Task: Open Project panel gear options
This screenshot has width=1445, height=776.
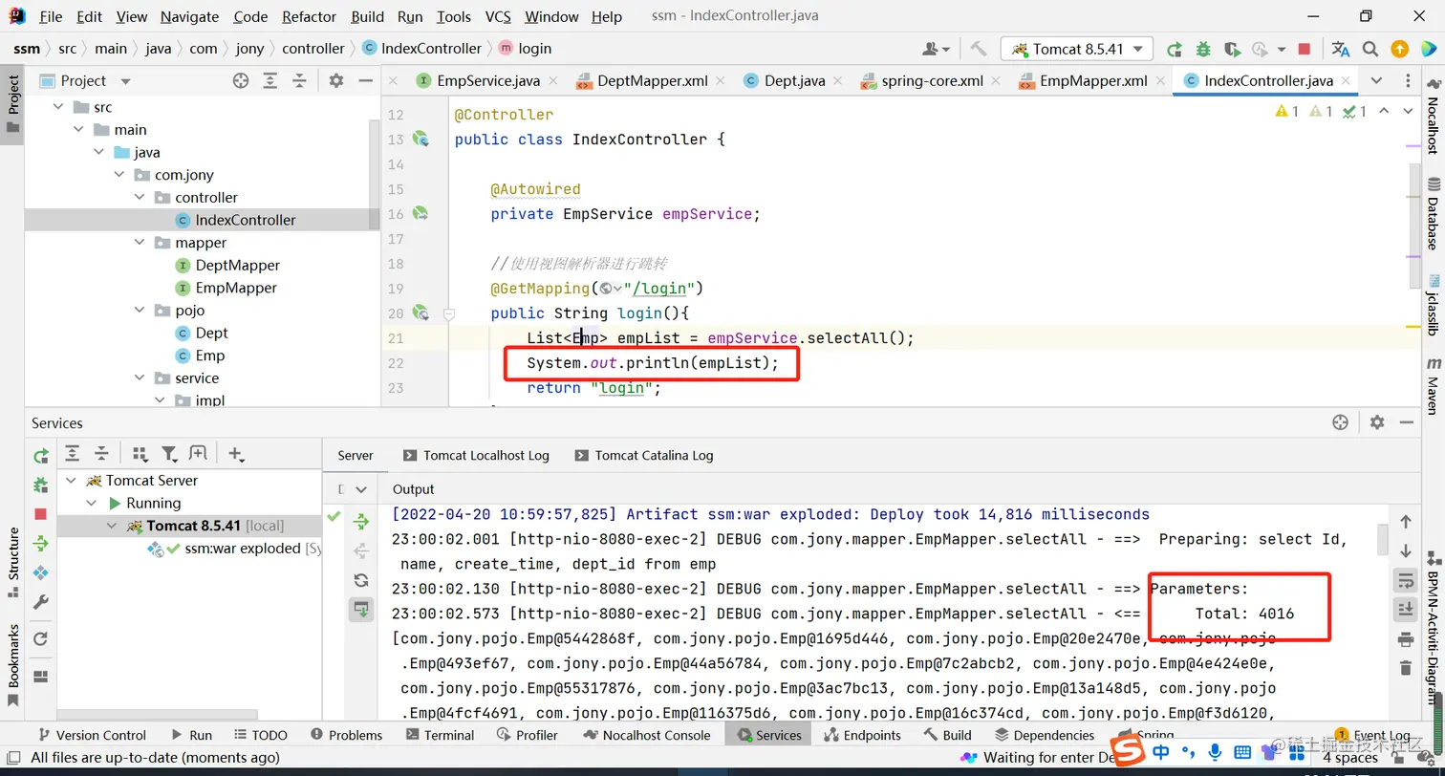Action: pyautogui.click(x=336, y=81)
